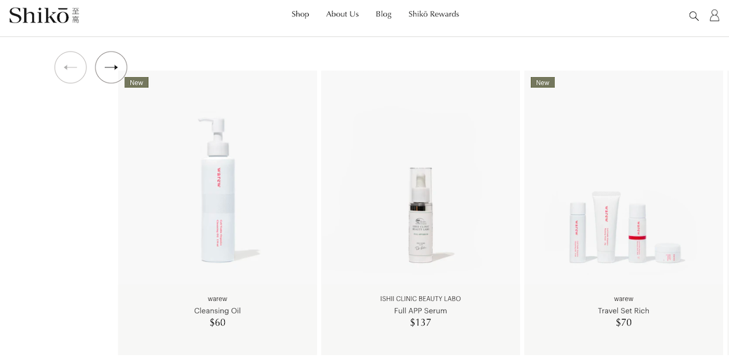Click the $137 price of Full APP Serum
729x362 pixels.
[x=420, y=323]
